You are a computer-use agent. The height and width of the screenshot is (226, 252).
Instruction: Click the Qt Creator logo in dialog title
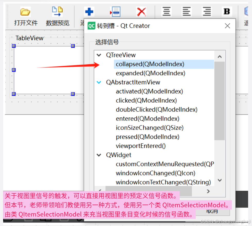(x=91, y=26)
